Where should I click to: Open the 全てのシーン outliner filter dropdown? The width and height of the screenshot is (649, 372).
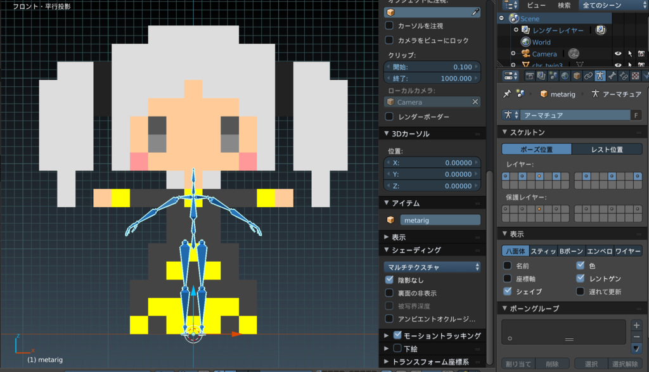(x=614, y=5)
